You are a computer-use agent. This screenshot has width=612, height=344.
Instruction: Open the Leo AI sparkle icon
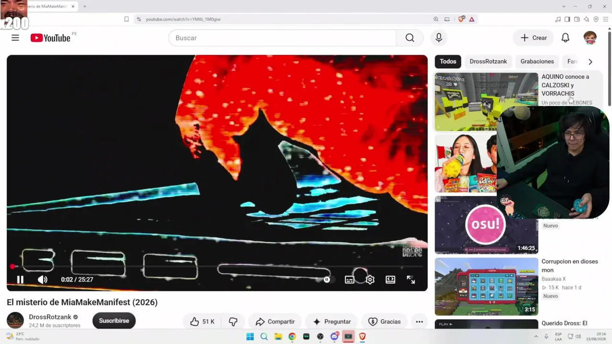coord(586,19)
